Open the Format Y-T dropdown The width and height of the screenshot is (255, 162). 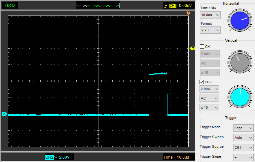point(210,30)
